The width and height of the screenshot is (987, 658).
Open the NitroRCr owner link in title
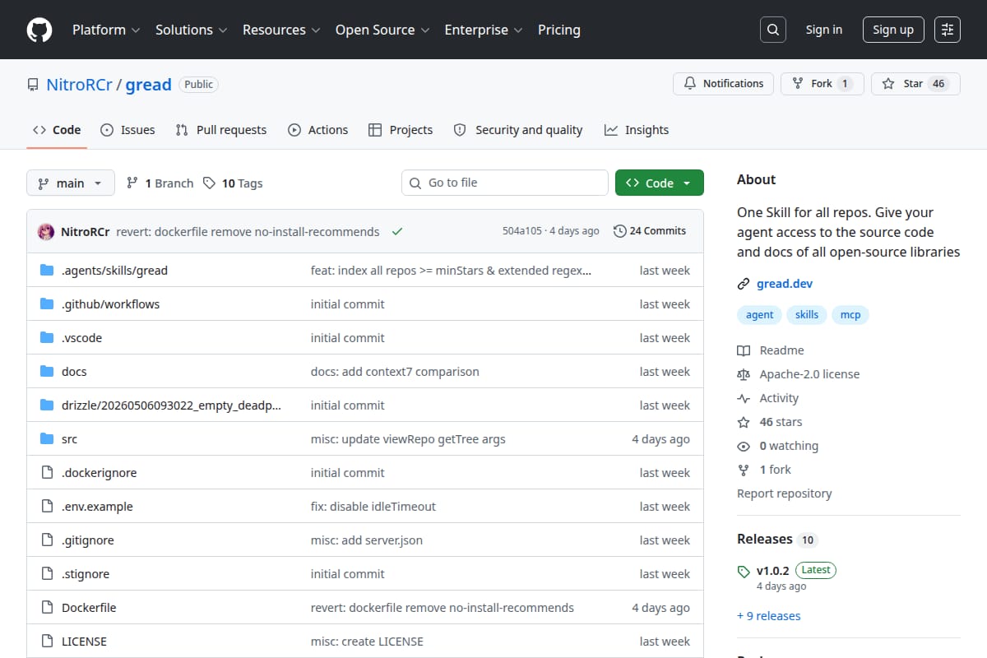(x=79, y=85)
